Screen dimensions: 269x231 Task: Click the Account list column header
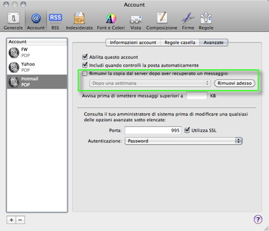tap(37, 41)
